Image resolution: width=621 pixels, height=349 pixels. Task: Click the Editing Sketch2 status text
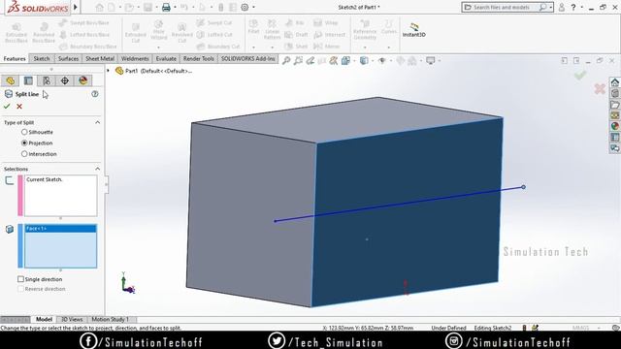493,328
